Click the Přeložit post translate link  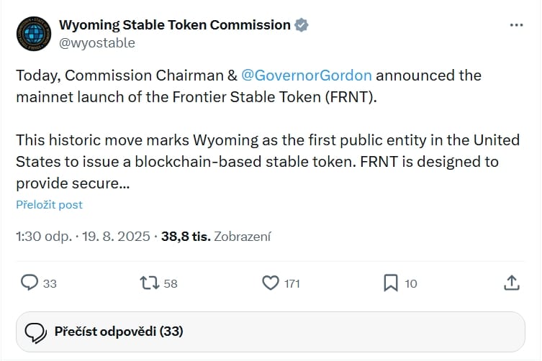coord(50,205)
